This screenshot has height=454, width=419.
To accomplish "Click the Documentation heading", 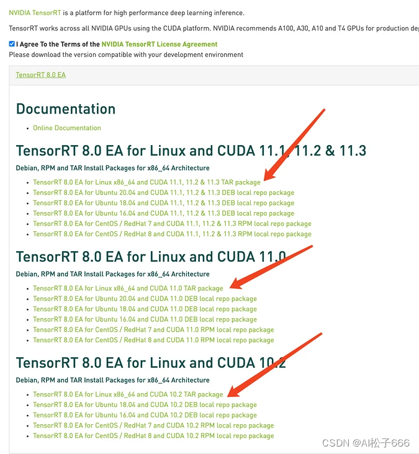I will click(66, 109).
